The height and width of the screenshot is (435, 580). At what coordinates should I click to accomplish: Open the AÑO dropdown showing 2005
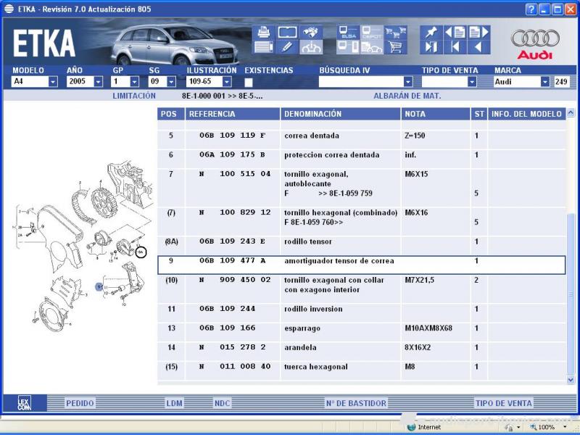98,82
